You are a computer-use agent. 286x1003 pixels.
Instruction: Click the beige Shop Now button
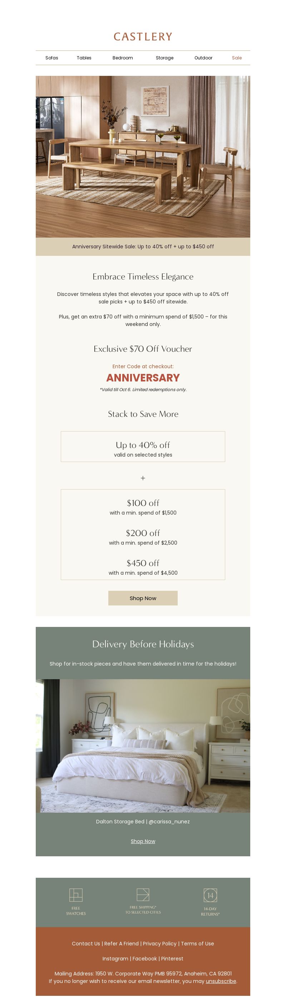pyautogui.click(x=143, y=598)
